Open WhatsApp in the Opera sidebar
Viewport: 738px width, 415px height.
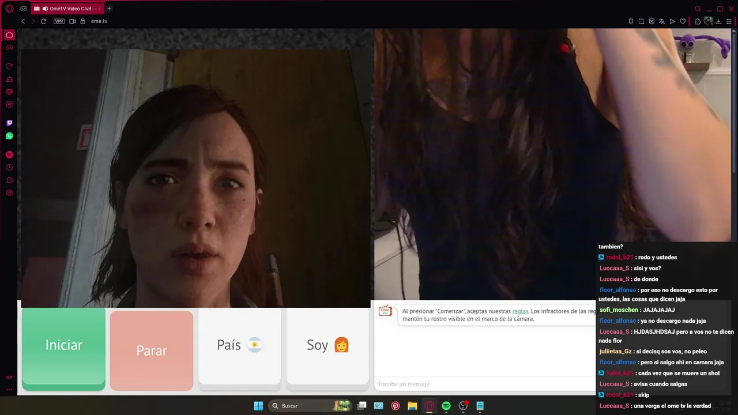(9, 136)
